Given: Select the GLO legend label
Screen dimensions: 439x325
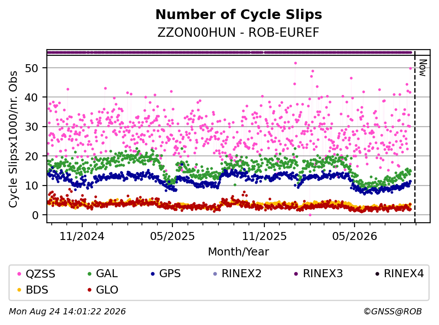Looking at the screenshot, I should [x=107, y=290].
